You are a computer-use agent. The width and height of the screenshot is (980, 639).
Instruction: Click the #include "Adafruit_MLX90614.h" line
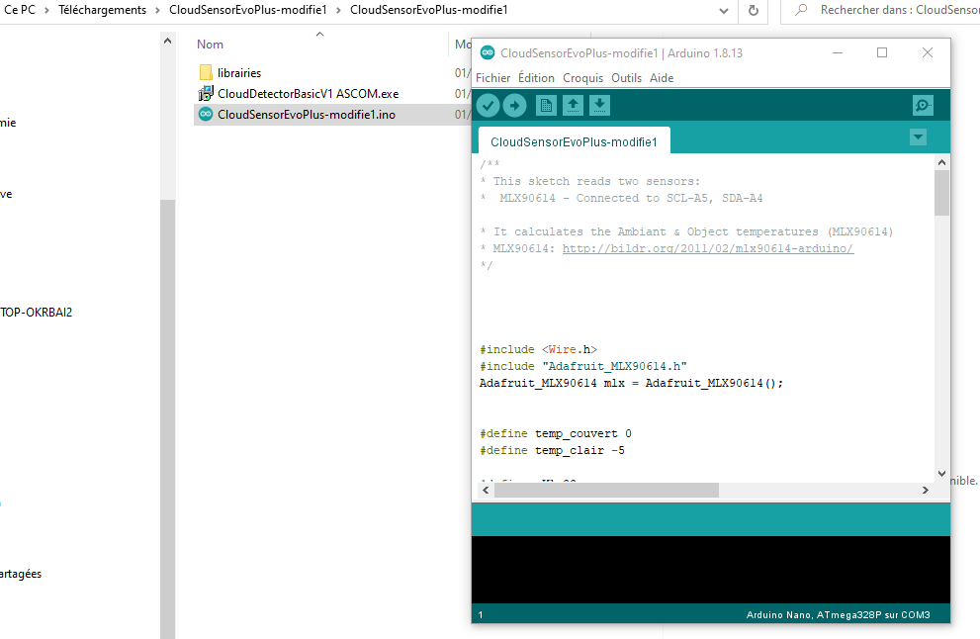583,366
